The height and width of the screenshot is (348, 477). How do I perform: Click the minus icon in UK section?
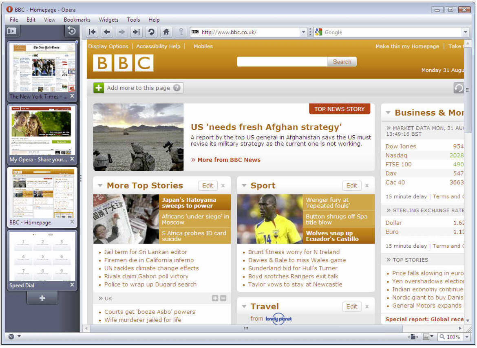pyautogui.click(x=223, y=298)
